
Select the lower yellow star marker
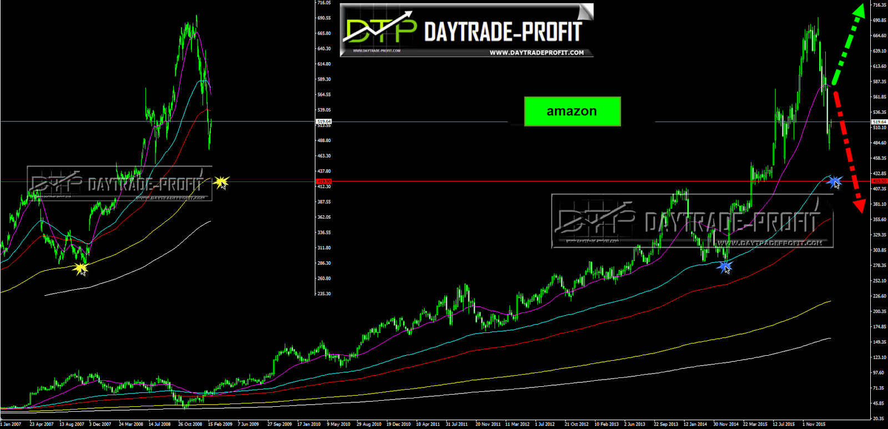point(81,269)
